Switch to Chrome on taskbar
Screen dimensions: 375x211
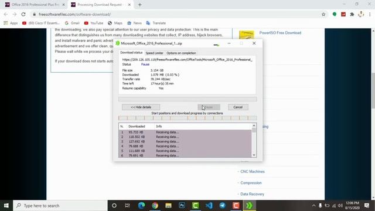click(155, 206)
